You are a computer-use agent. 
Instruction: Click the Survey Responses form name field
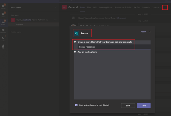pos(114,47)
